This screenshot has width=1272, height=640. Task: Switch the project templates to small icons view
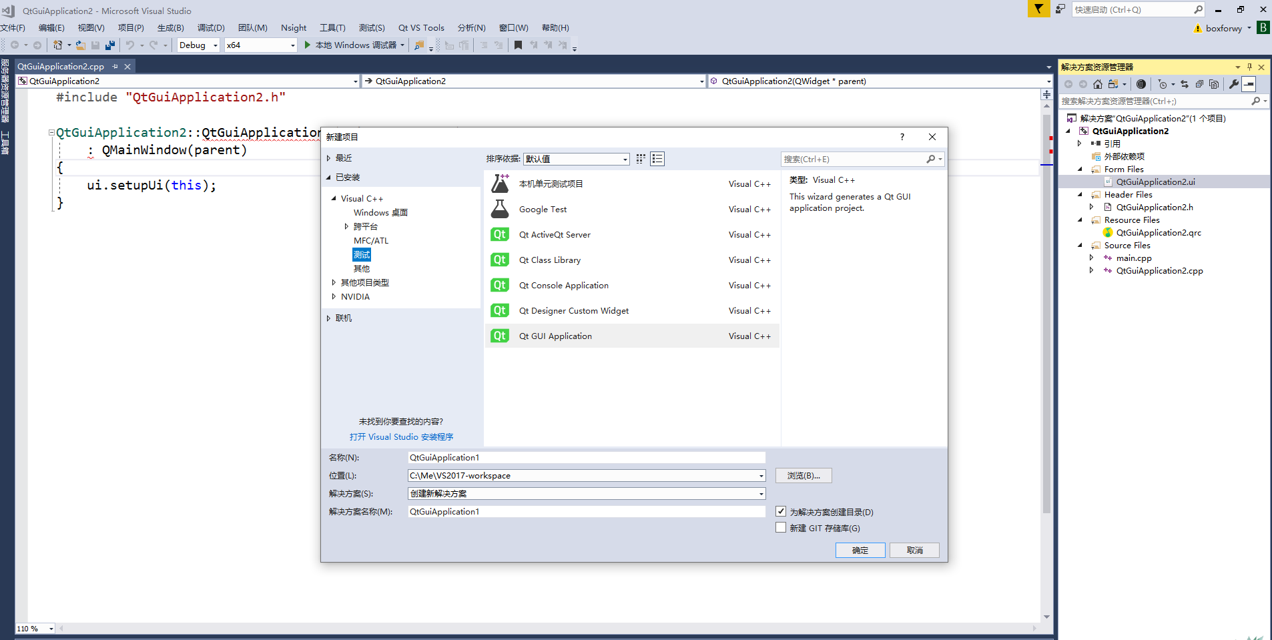point(640,159)
